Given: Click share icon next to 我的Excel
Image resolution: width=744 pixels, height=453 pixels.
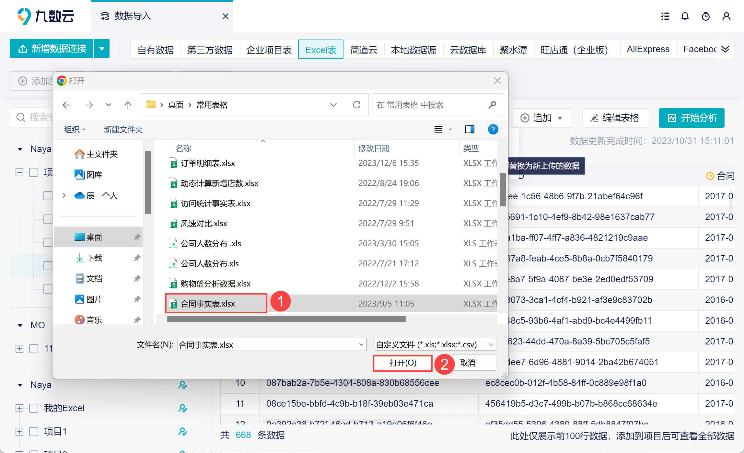Looking at the screenshot, I should click(x=183, y=408).
